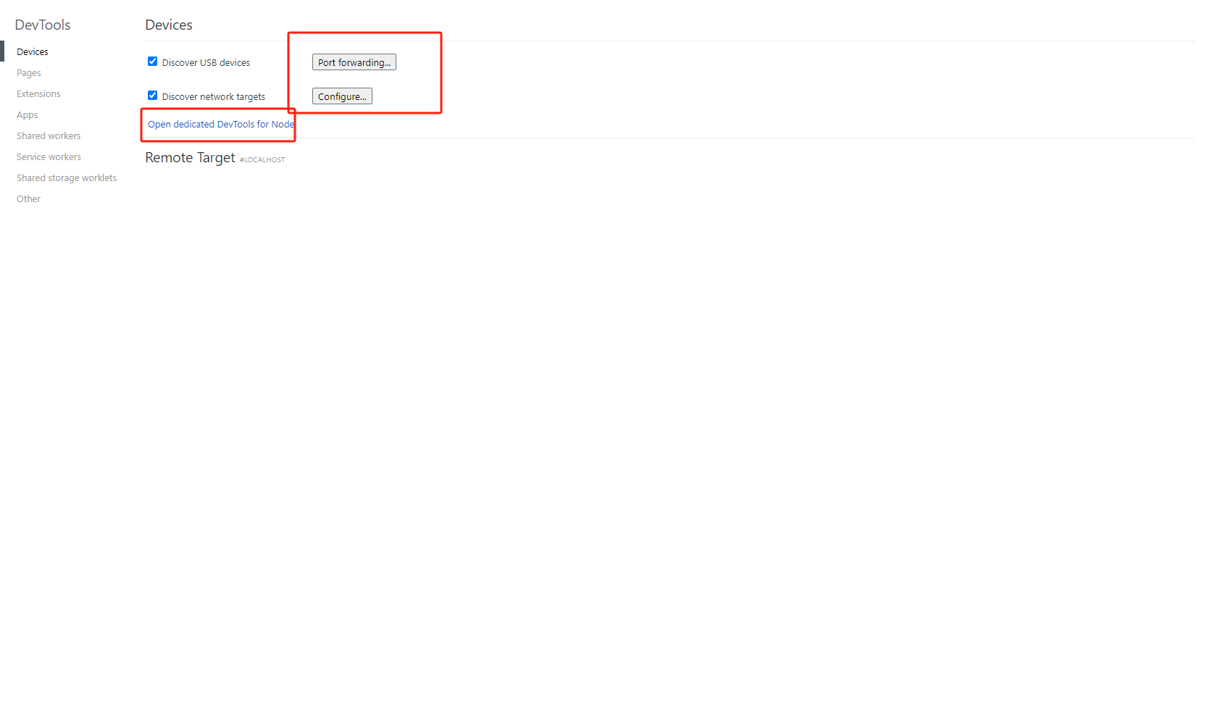The width and height of the screenshot is (1210, 707).
Task: Toggle Discover network targets checkbox
Action: pyautogui.click(x=152, y=96)
